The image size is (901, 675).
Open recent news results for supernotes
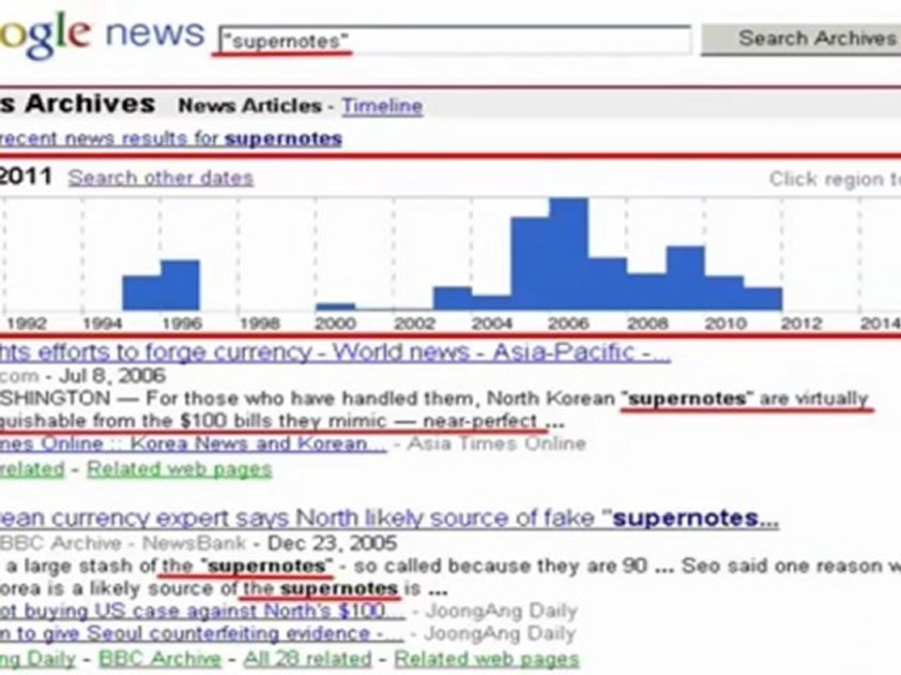(171, 139)
